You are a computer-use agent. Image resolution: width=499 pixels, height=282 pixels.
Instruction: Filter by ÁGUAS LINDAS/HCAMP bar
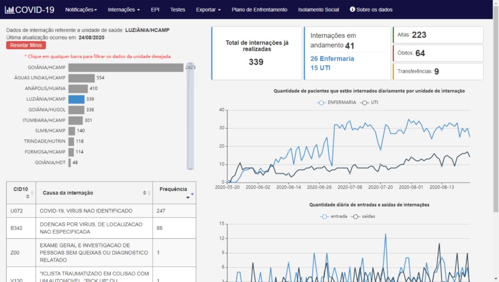coord(81,78)
